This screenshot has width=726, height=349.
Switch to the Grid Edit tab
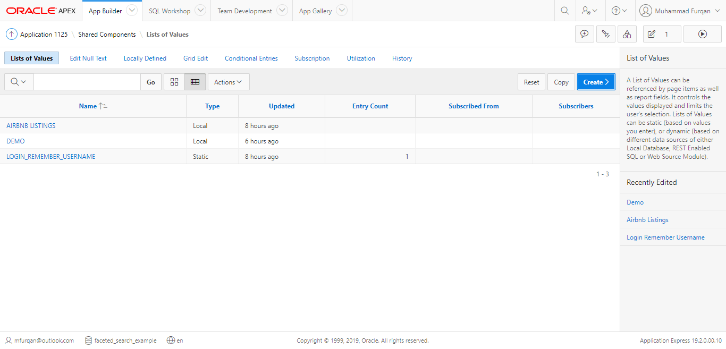coord(195,58)
